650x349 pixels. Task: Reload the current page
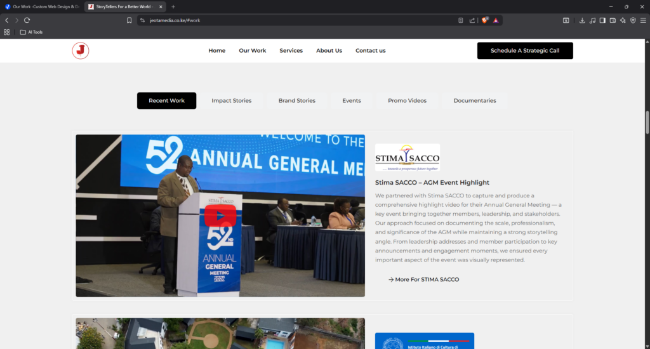pos(27,20)
